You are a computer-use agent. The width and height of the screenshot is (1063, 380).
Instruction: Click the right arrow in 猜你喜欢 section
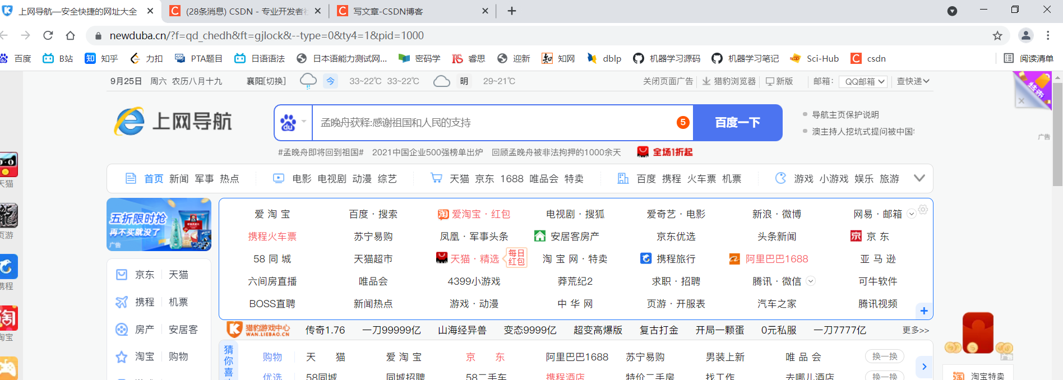924,367
